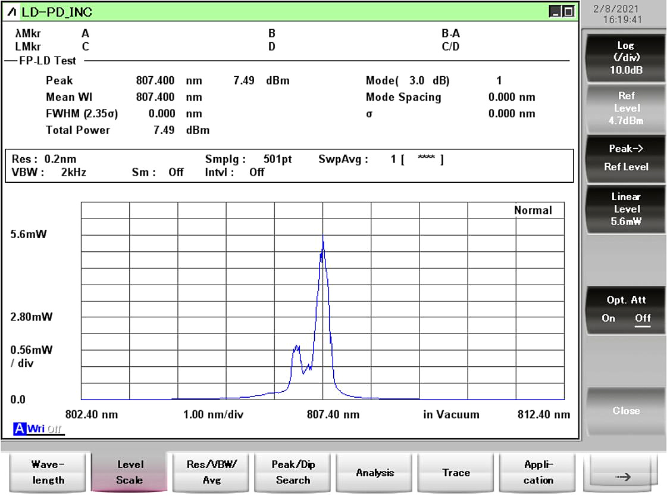Toggle the trace A Wri Off indicator

click(x=33, y=428)
